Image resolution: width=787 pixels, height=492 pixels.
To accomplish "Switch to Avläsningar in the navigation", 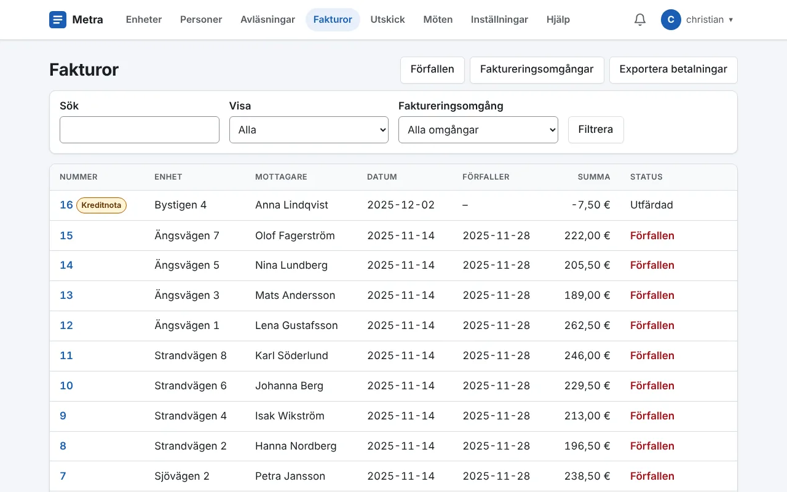I will 268,20.
